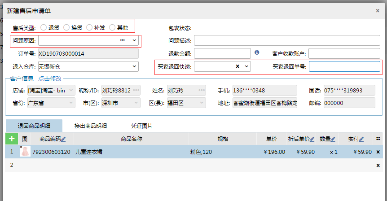Expand the 买家退回快递 courier dropdown
The image size is (387, 201).
(x=246, y=66)
